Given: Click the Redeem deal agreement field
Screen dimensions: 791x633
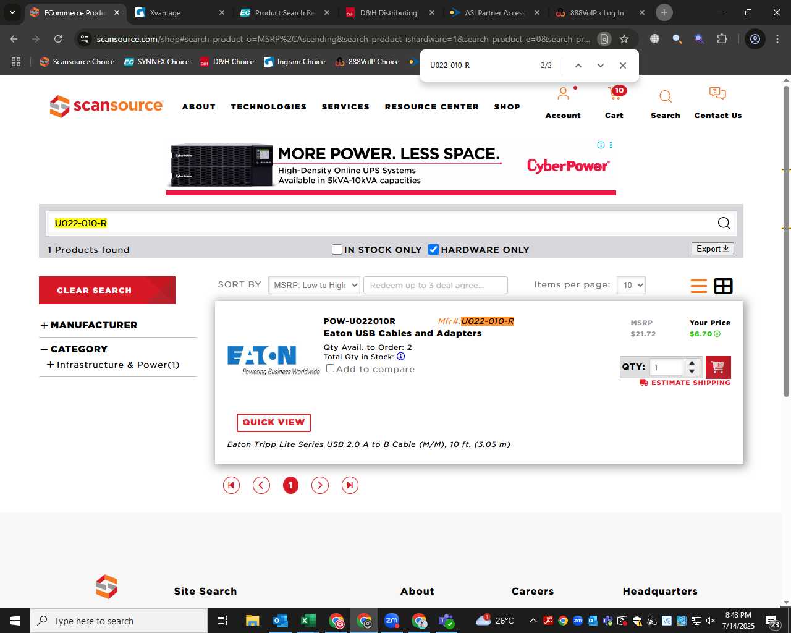Looking at the screenshot, I should (x=436, y=285).
